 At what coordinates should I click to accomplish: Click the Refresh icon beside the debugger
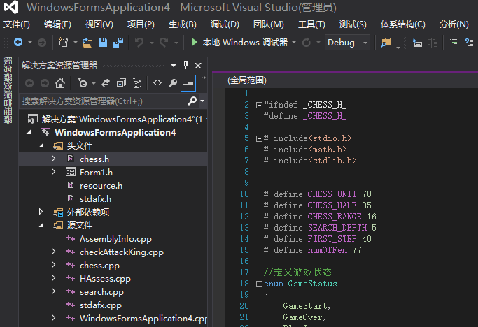(307, 43)
